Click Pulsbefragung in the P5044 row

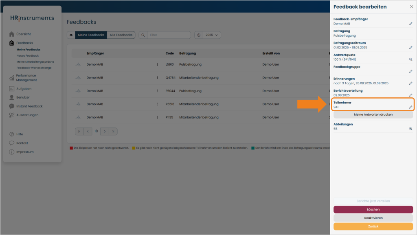coord(191,91)
